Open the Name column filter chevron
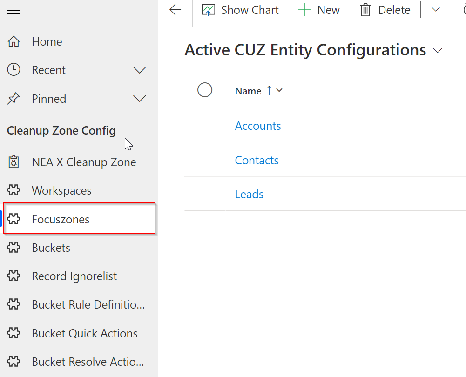Viewport: 466px width, 377px height. [x=280, y=91]
